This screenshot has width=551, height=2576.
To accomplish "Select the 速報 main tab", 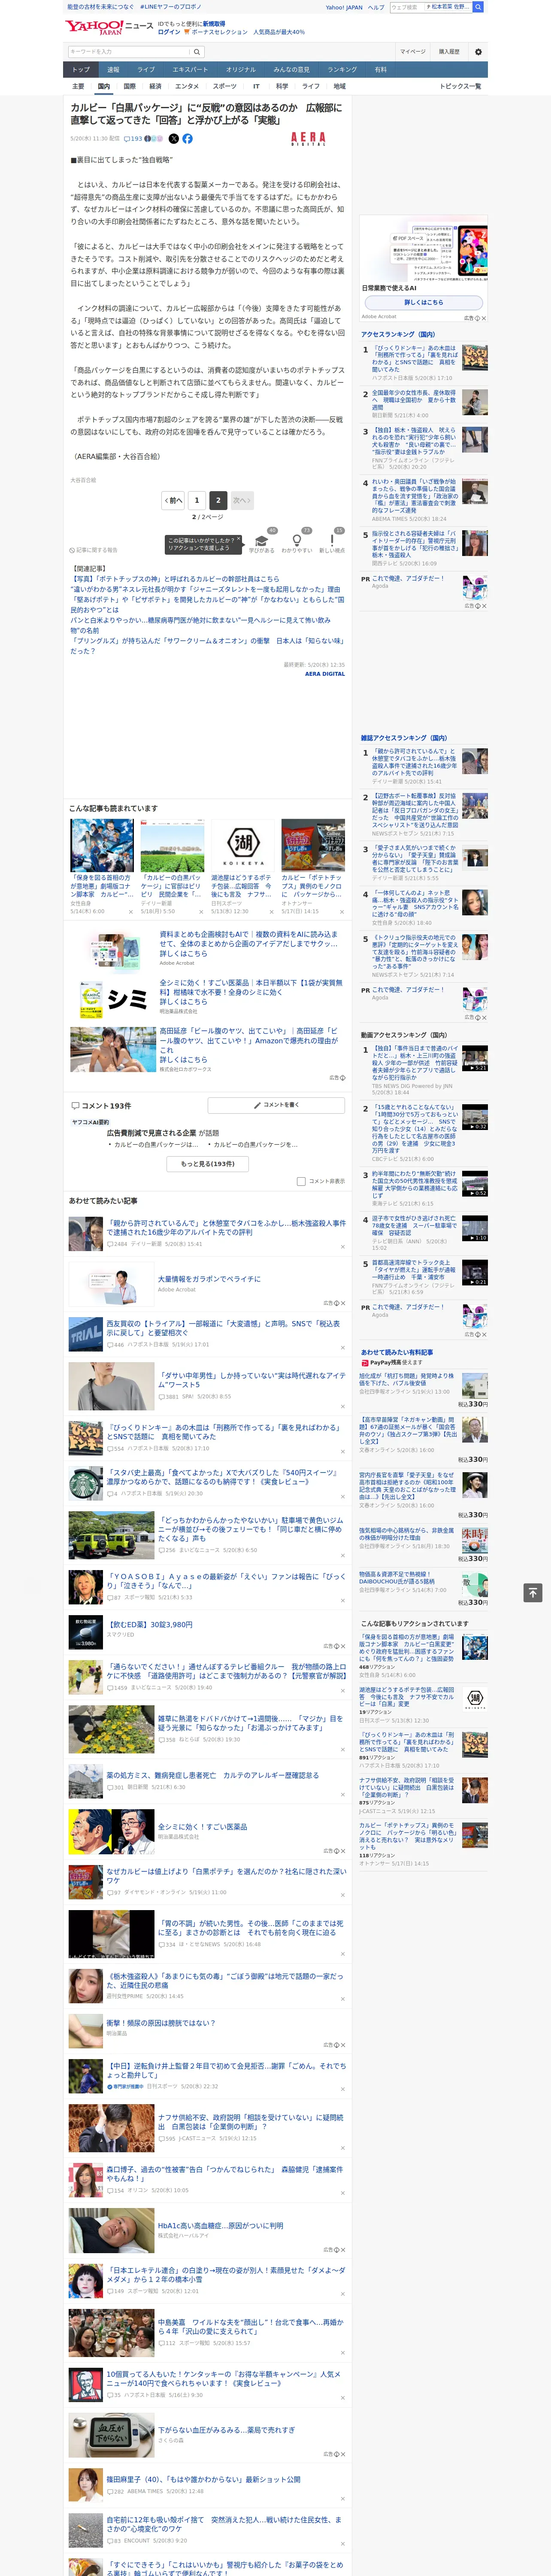I will (x=113, y=70).
